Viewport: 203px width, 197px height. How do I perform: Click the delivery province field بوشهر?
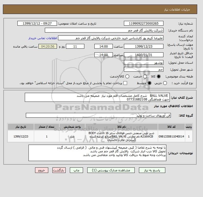coord(144,63)
